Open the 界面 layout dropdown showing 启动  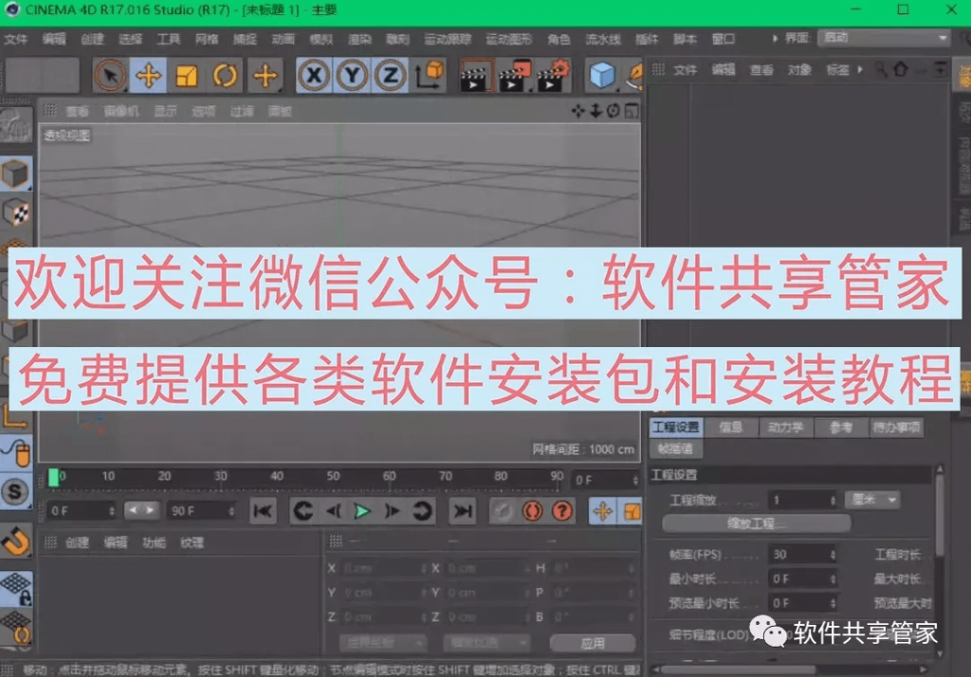884,38
